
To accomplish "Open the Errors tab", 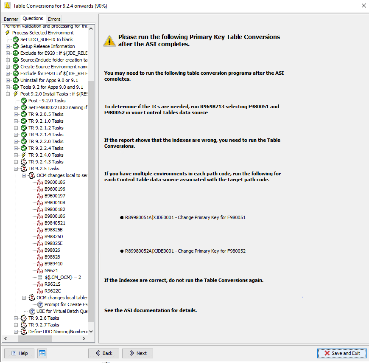I will [54, 19].
